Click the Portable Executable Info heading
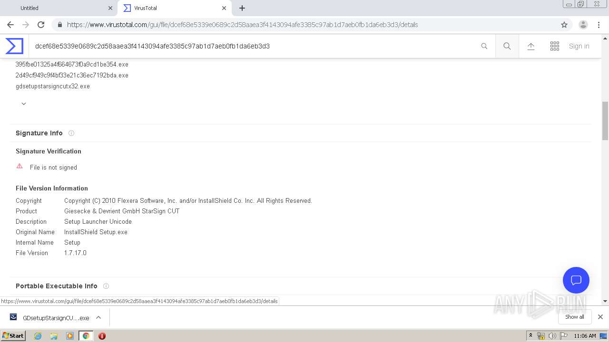This screenshot has height=342, width=609. tap(57, 286)
